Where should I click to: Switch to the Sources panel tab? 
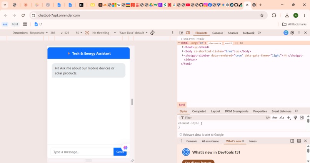pyautogui.click(x=233, y=33)
